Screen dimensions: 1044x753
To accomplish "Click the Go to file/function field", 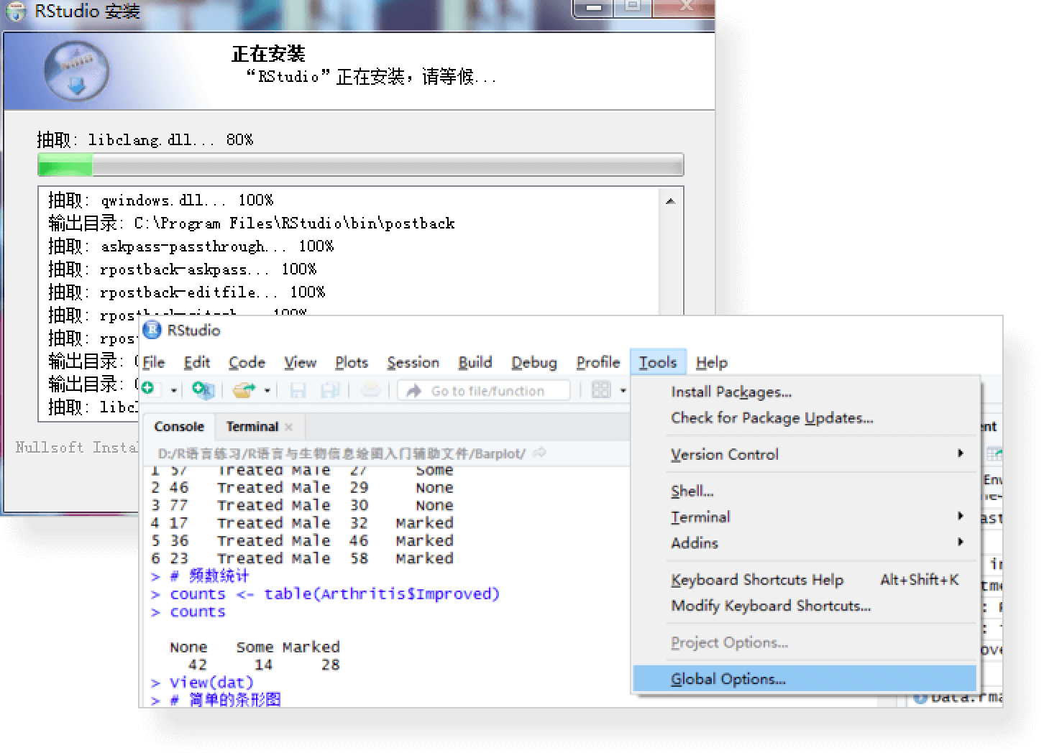I will (487, 391).
